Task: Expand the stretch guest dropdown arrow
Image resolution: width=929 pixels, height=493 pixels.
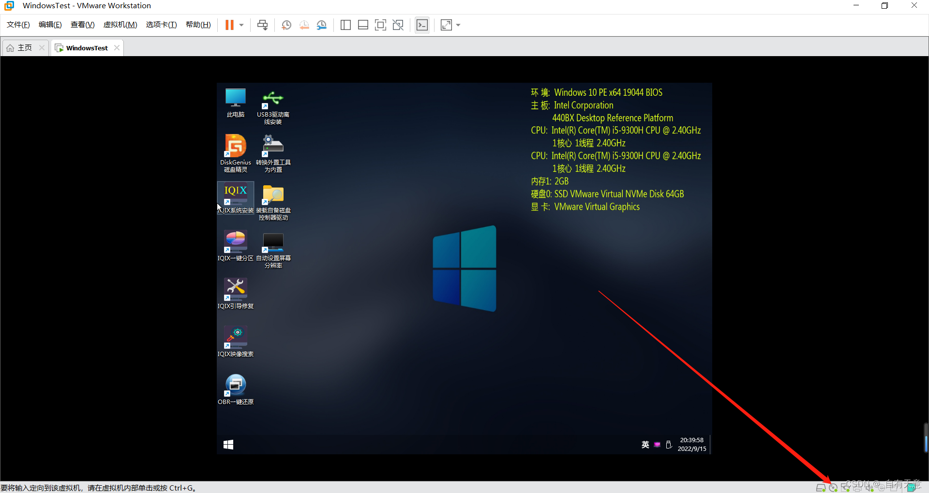Action: point(458,25)
